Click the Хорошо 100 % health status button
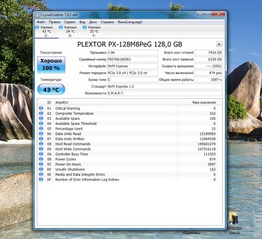The image size is (262, 239). tap(51, 65)
